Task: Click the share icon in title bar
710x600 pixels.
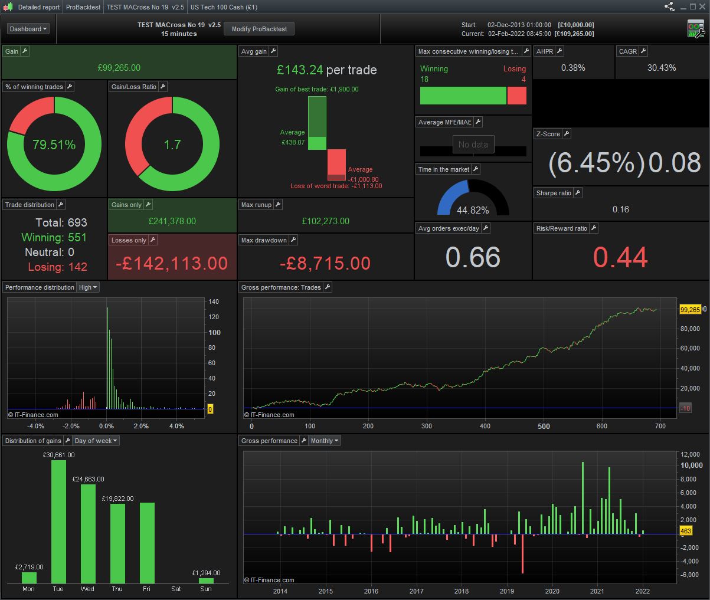Action: tap(669, 7)
